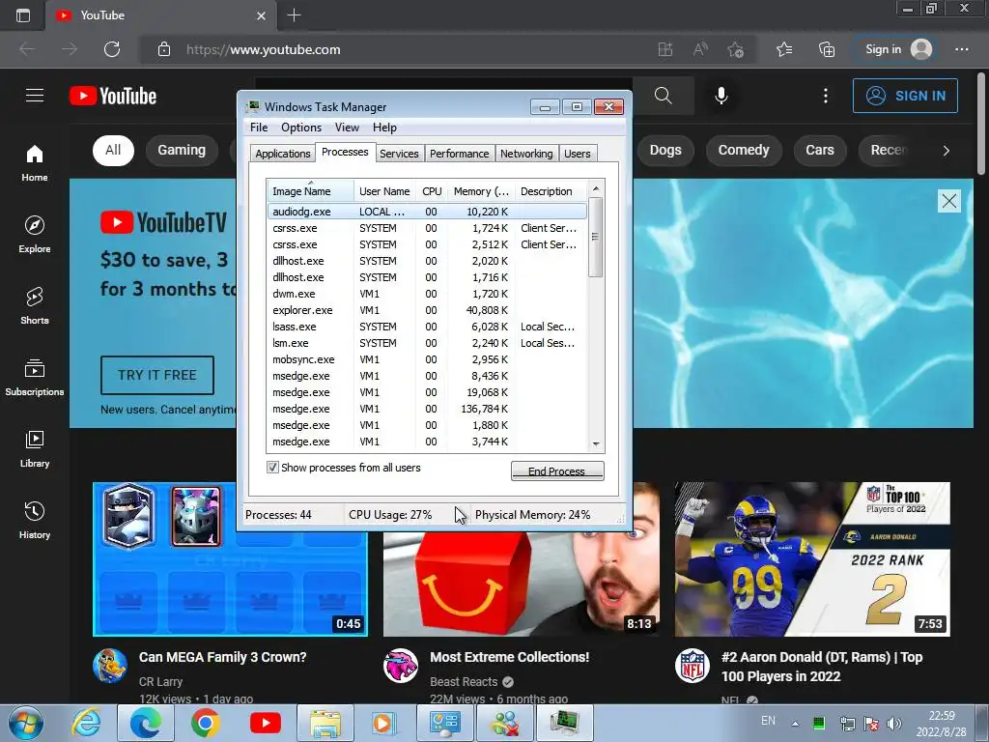989x742 pixels.
Task: Open the YouTube hamburger guide menu
Action: [x=35, y=96]
